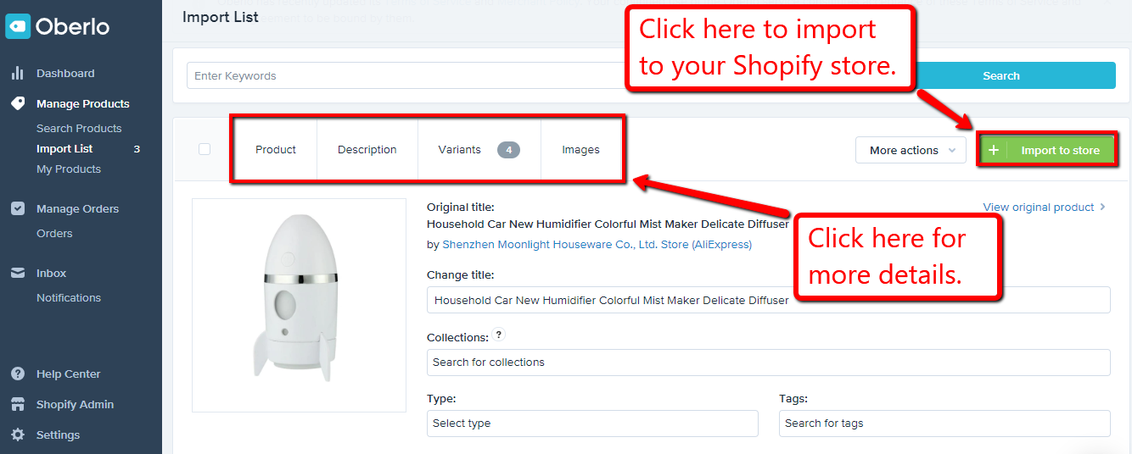Go to the Orders page
Image resolution: width=1132 pixels, height=454 pixels.
pos(54,233)
